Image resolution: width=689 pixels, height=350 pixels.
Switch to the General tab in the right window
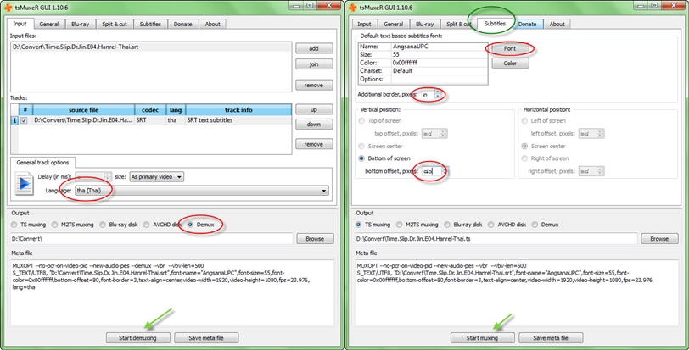coord(394,24)
